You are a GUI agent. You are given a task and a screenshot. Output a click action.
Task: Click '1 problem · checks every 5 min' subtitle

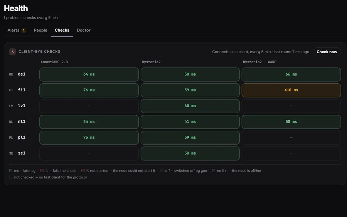(x=31, y=18)
